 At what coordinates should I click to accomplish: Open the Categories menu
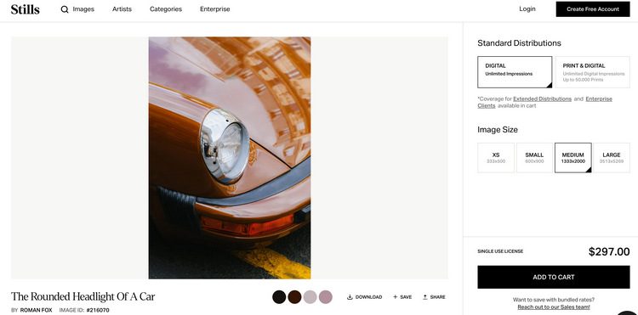[166, 9]
